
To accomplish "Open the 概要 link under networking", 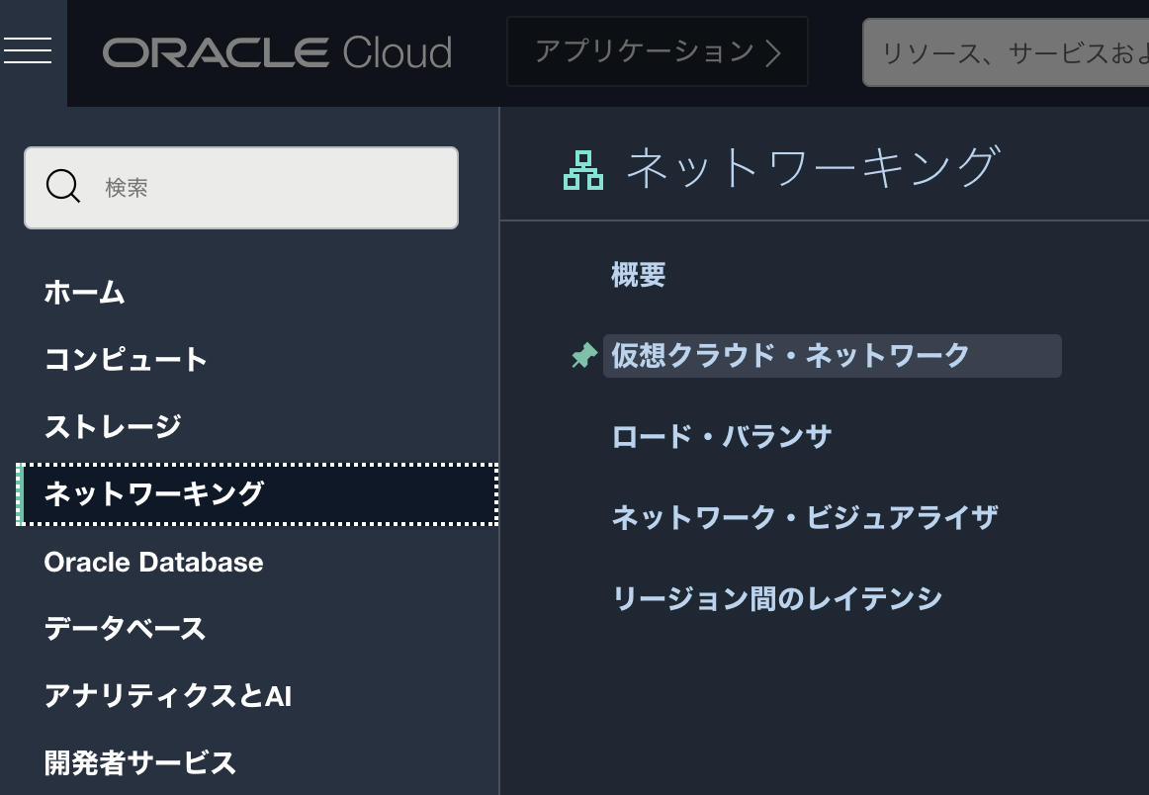I will (639, 275).
